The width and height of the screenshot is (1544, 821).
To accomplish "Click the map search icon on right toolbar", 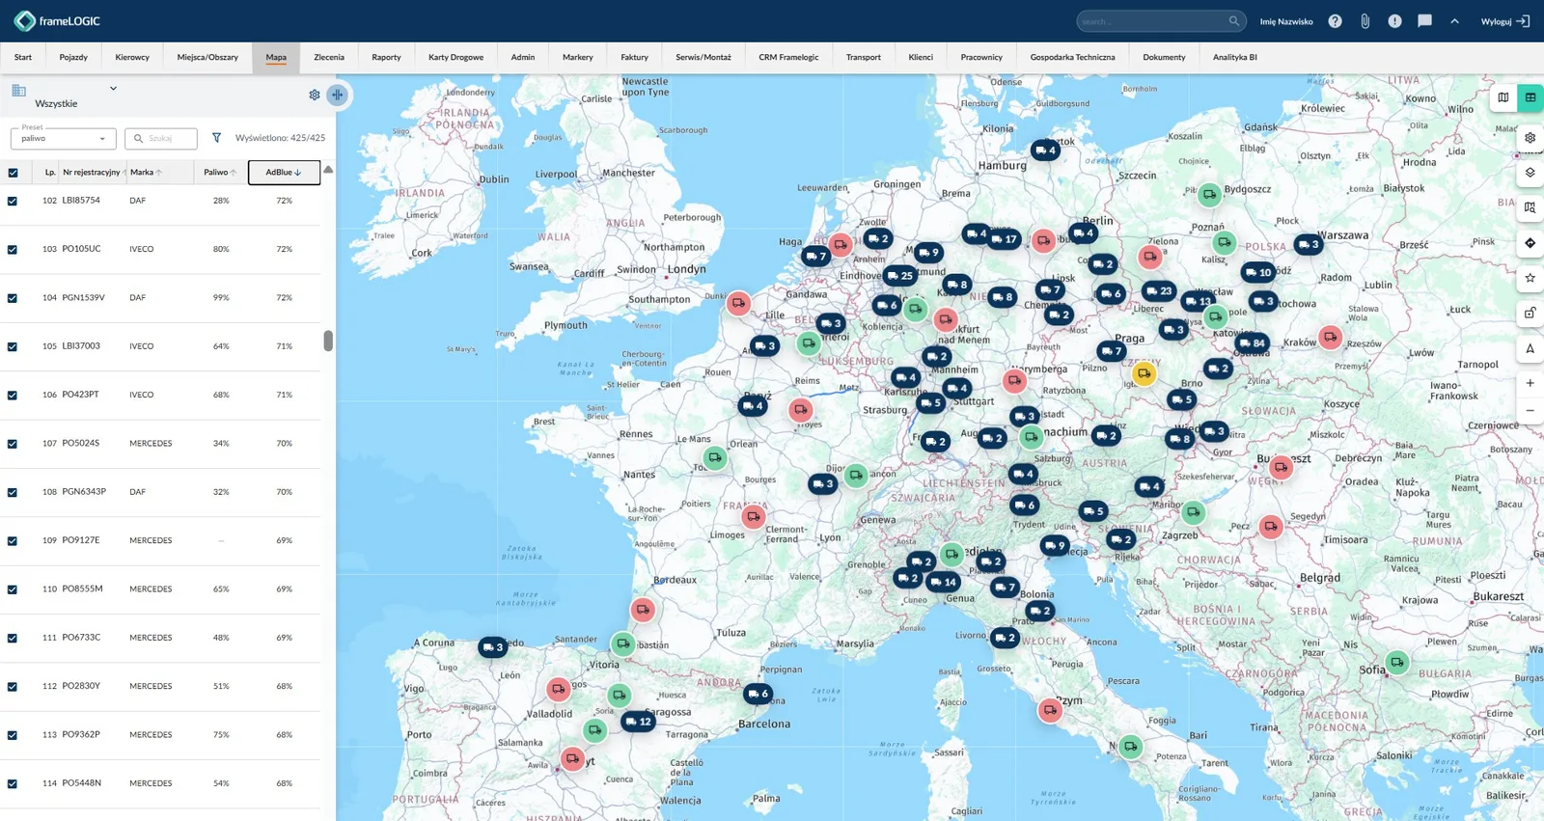I will [x=1530, y=207].
